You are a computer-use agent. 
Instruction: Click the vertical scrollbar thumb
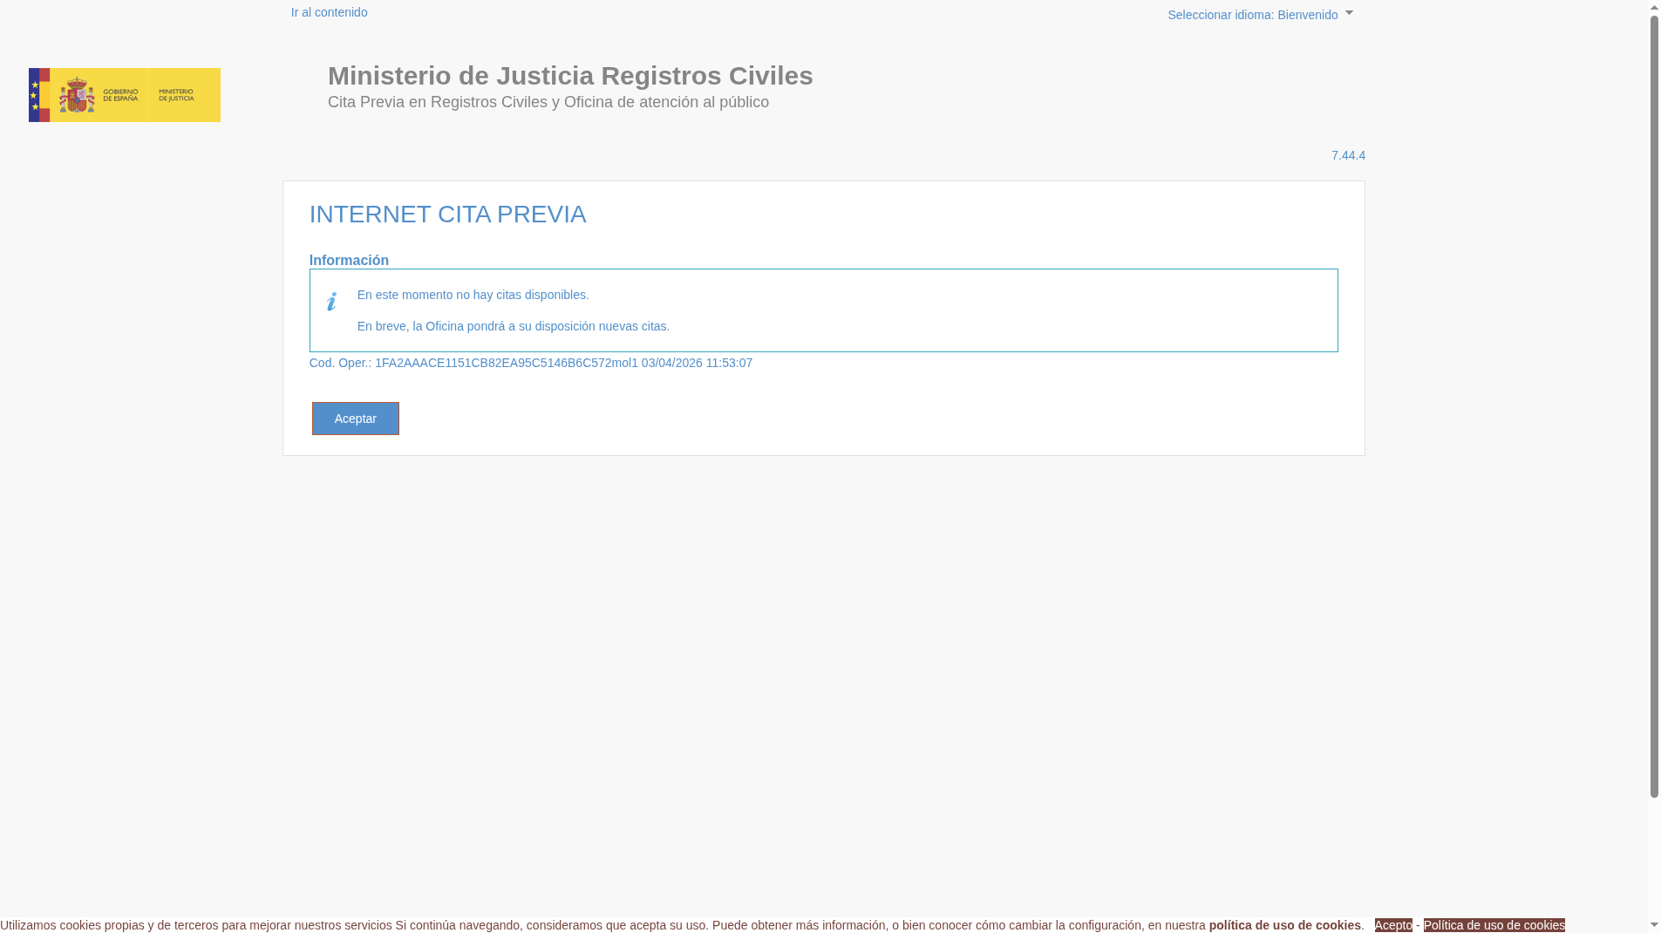pyautogui.click(x=1654, y=408)
